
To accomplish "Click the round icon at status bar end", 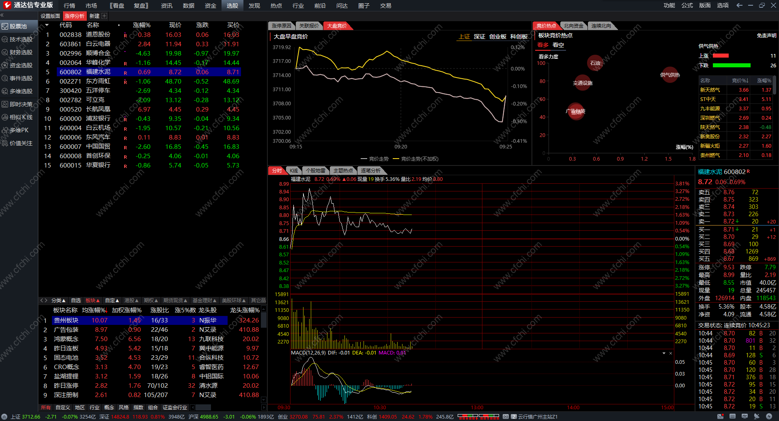I will tap(769, 416).
